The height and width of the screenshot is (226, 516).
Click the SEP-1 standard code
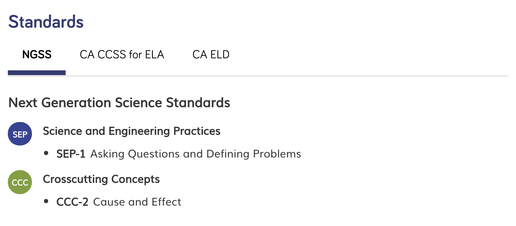point(71,154)
